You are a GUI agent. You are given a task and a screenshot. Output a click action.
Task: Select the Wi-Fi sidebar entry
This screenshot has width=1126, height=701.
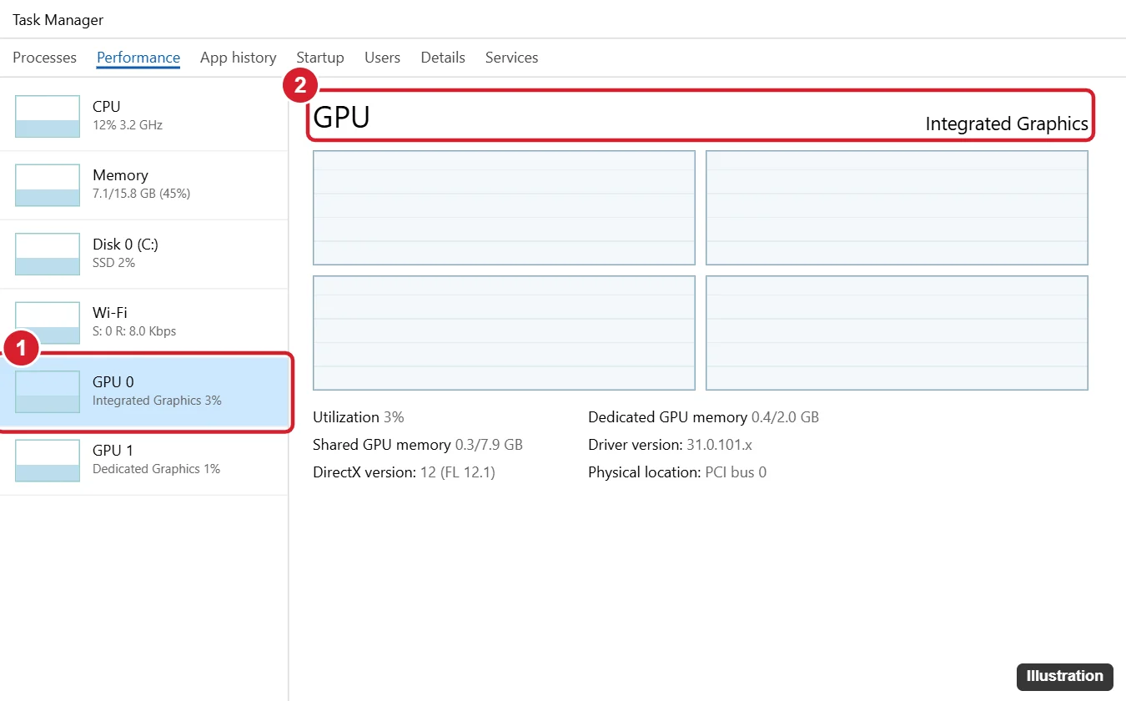[x=143, y=323]
